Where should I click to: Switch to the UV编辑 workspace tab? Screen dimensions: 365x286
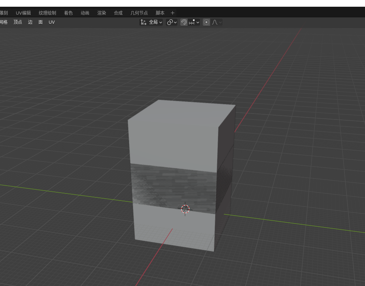23,13
